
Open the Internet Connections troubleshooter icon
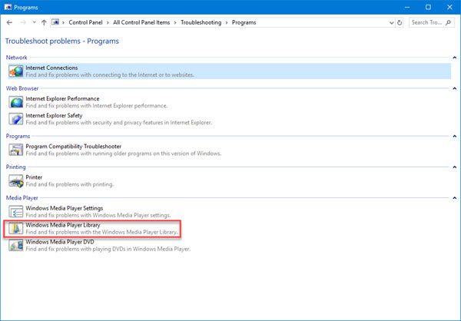point(15,71)
